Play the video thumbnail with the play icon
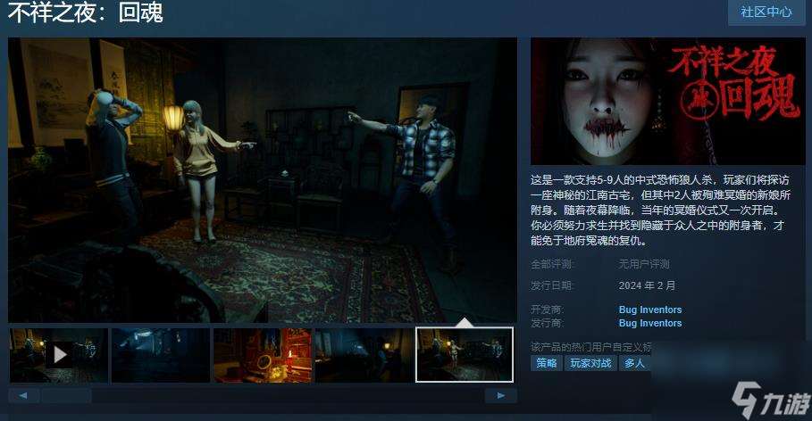Image resolution: width=812 pixels, height=421 pixels. tap(59, 355)
